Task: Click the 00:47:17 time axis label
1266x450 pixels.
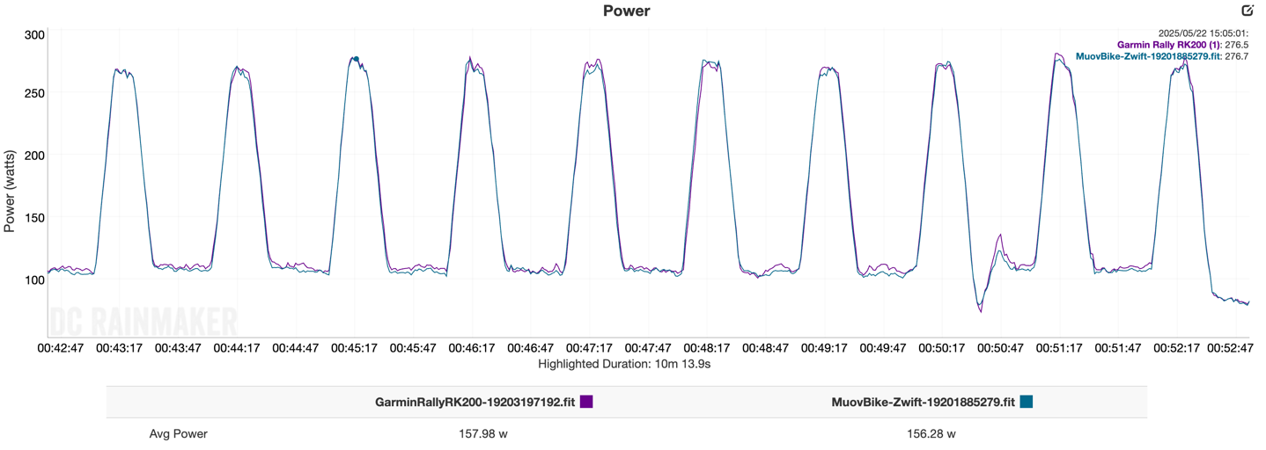Action: pyautogui.click(x=590, y=348)
